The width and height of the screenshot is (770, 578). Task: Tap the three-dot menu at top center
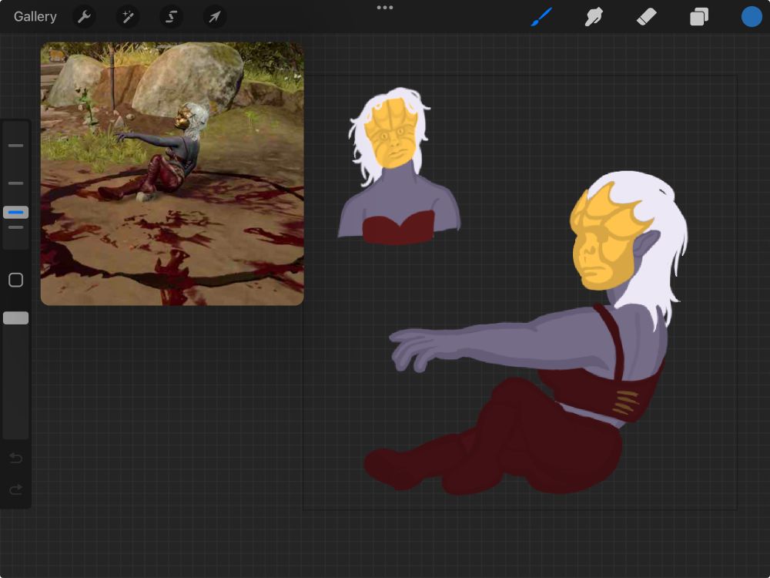(385, 8)
